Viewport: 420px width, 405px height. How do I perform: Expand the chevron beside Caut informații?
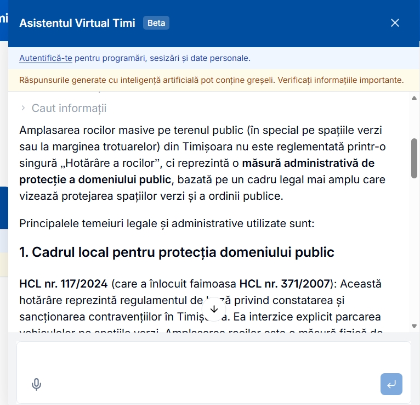[x=23, y=108]
